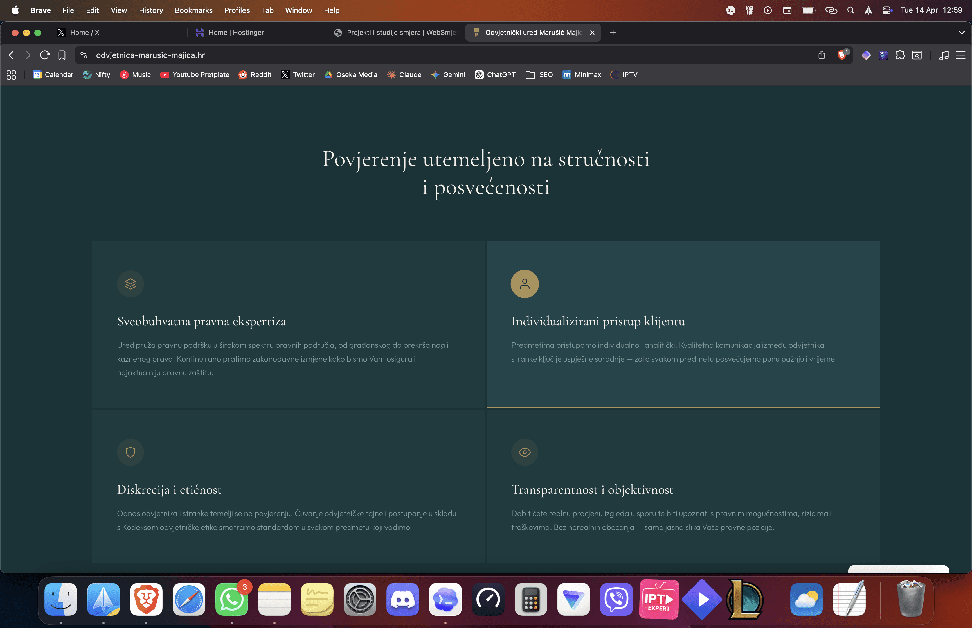Open the SEO bookmarks folder
Image resolution: width=972 pixels, height=628 pixels.
539,74
